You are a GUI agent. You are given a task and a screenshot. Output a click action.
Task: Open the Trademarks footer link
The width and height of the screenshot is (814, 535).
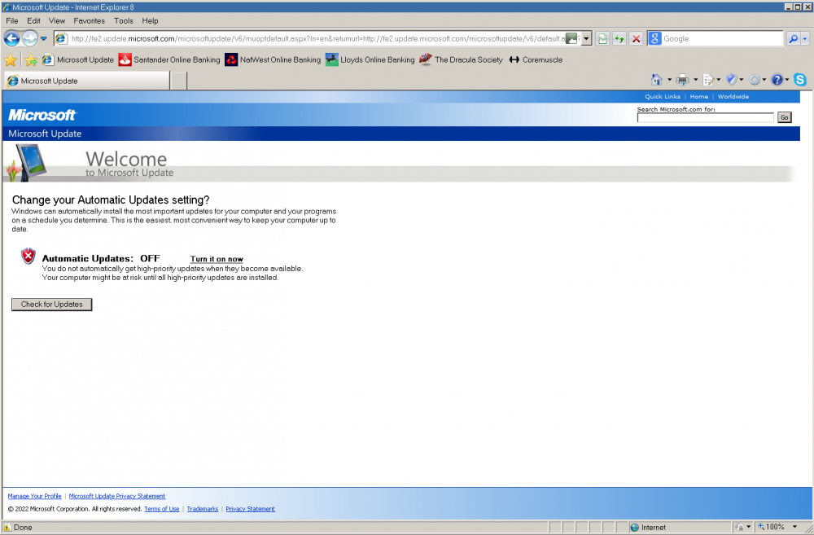[x=203, y=509]
